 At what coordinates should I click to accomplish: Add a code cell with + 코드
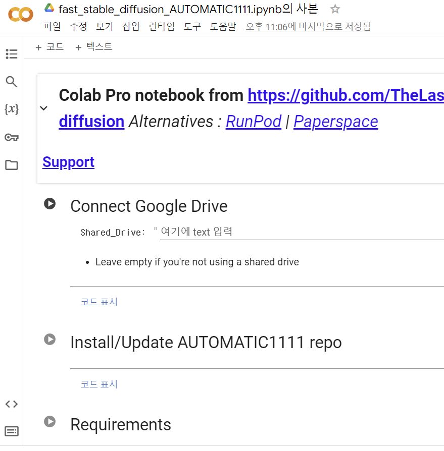click(x=50, y=47)
